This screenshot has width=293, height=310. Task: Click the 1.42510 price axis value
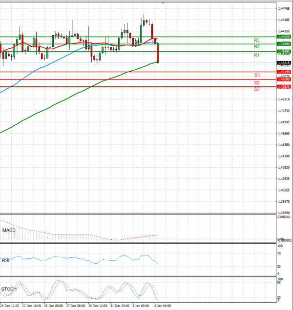pos(284,99)
